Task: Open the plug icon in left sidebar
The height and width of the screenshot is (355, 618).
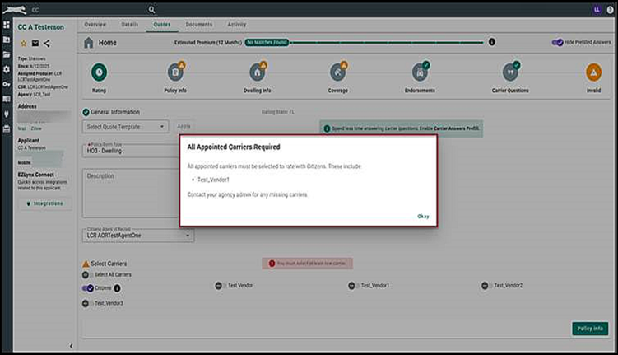Action: click(7, 114)
